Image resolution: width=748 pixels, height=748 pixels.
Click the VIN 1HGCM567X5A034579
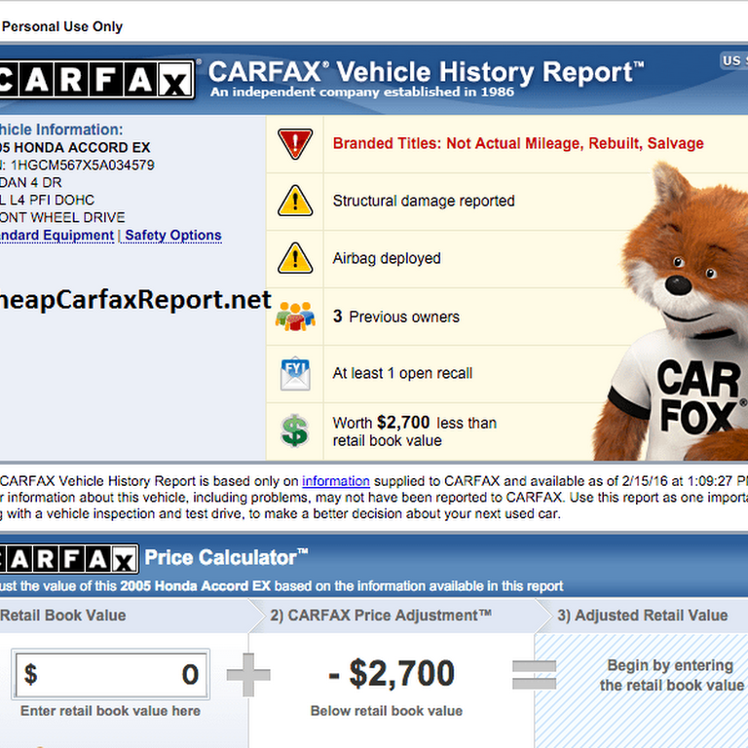coord(83,165)
